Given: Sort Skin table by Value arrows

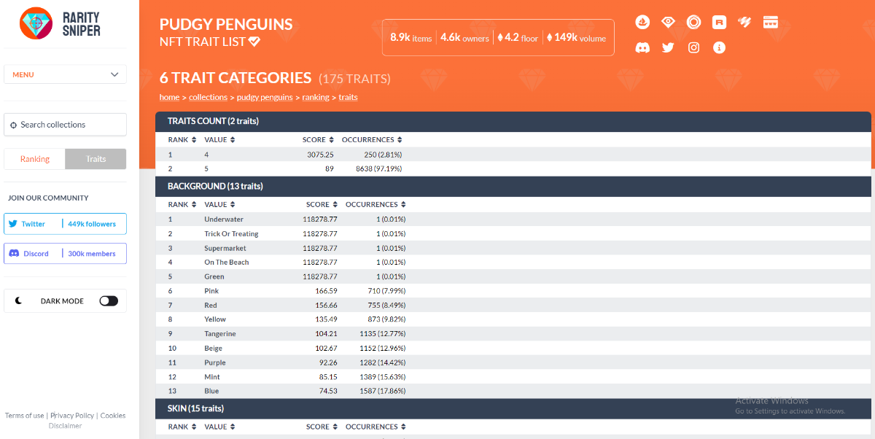Looking at the screenshot, I should [232, 427].
